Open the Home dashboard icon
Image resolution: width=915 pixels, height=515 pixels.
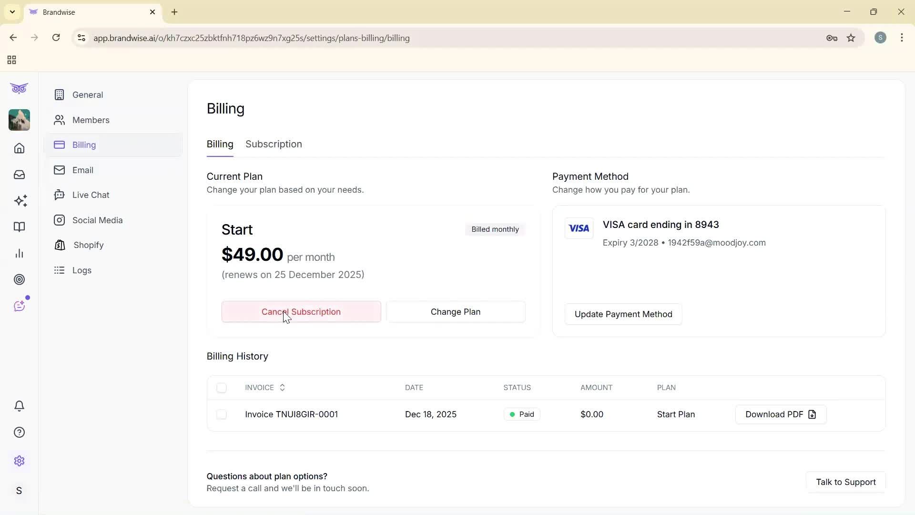[x=19, y=148]
